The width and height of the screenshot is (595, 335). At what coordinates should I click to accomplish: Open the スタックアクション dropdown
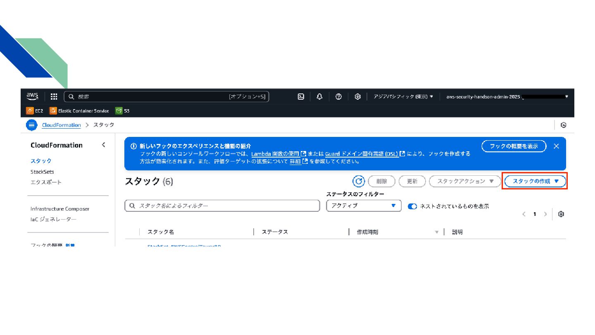[x=465, y=181]
